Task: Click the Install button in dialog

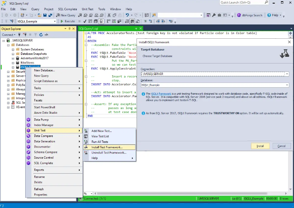Action: tap(260, 146)
